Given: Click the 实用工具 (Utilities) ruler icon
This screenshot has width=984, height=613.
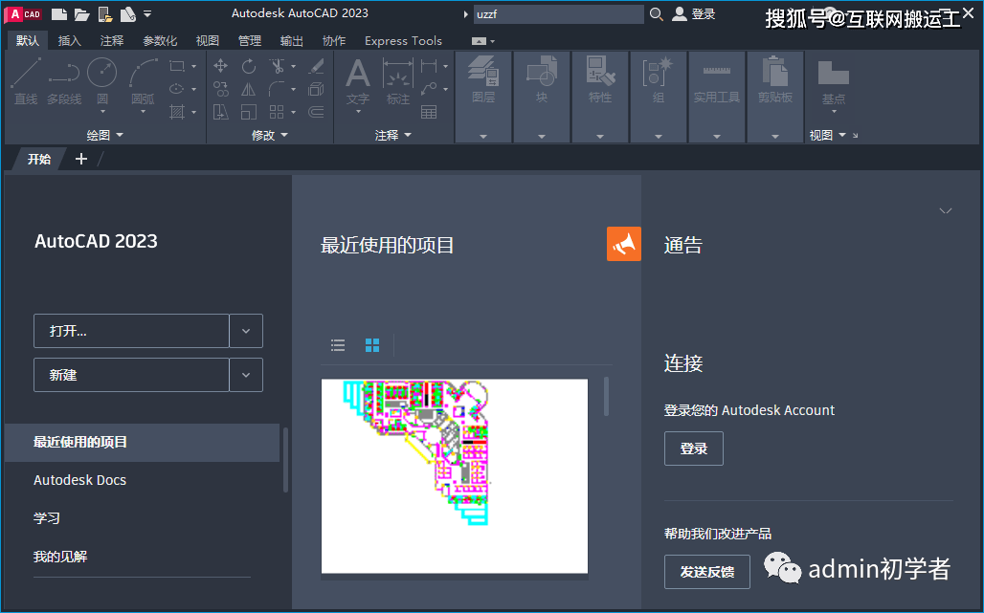Looking at the screenshot, I should click(x=716, y=75).
